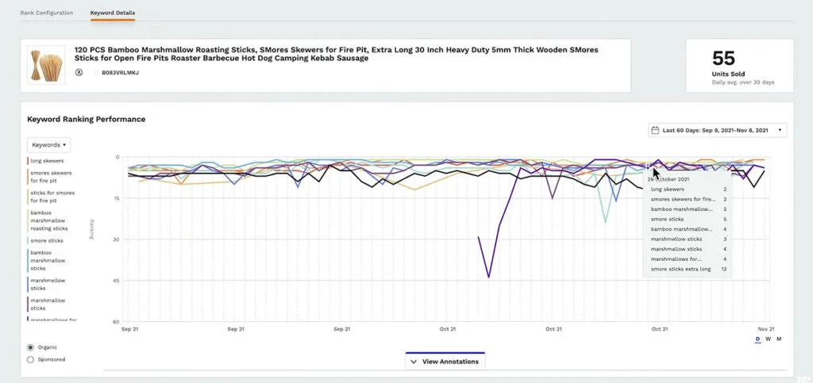Click the calendar icon in date range picker
The image size is (813, 383).
coord(656,130)
